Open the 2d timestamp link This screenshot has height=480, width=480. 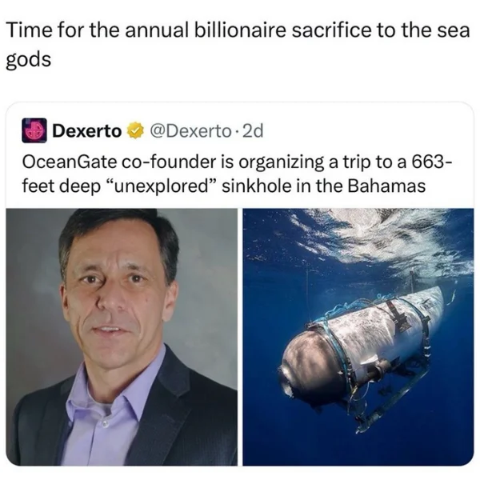coord(253,131)
